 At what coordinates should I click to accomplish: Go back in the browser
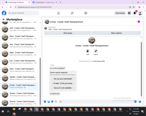(3, 7)
